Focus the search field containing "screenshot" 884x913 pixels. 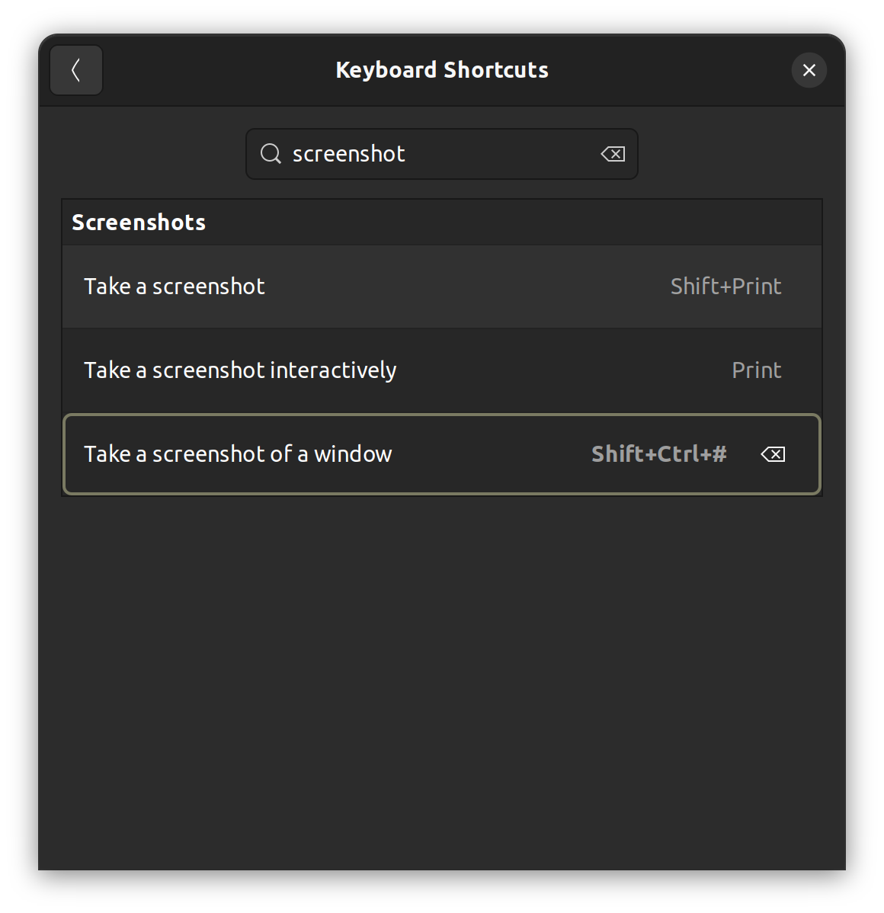click(x=442, y=154)
